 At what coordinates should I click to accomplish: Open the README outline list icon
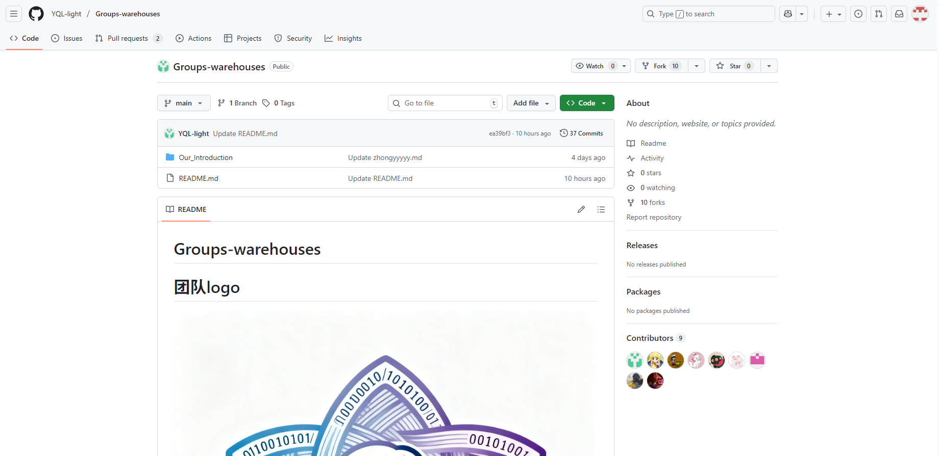click(601, 209)
